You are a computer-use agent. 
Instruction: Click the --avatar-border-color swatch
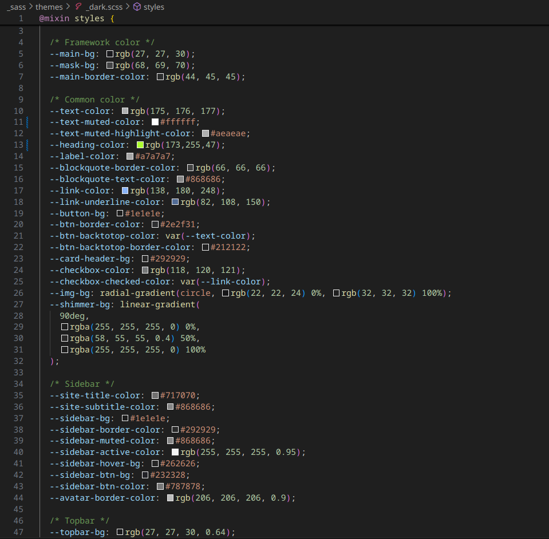(x=170, y=498)
